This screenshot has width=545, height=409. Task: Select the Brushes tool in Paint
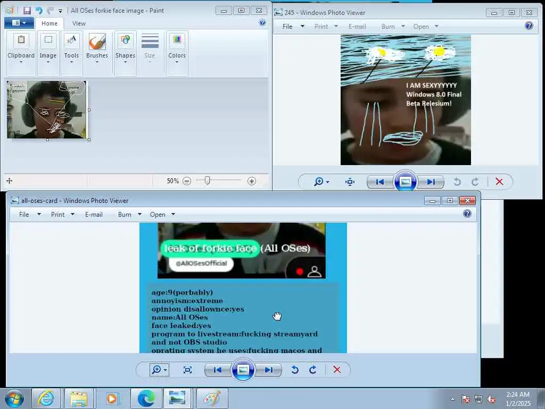coord(97,49)
